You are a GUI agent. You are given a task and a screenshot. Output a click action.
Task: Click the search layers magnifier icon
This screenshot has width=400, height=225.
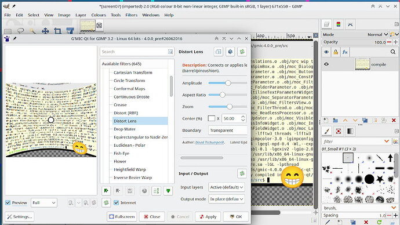(x=393, y=52)
